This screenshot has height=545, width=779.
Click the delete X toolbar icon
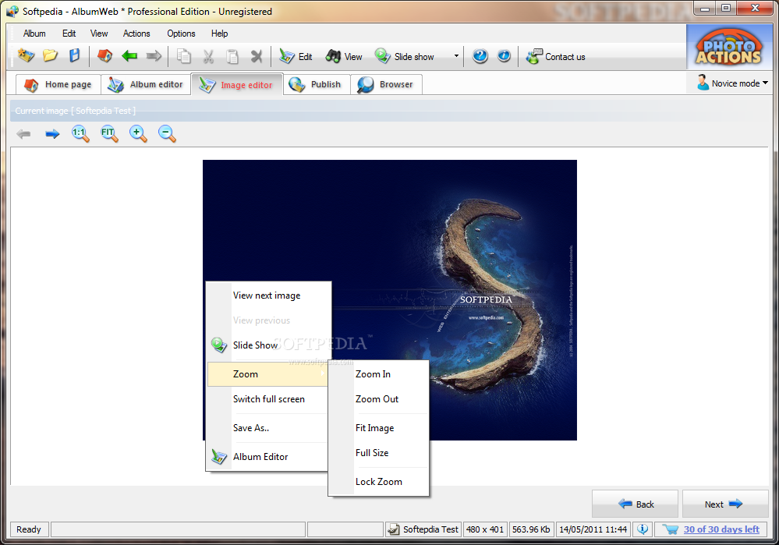point(257,56)
